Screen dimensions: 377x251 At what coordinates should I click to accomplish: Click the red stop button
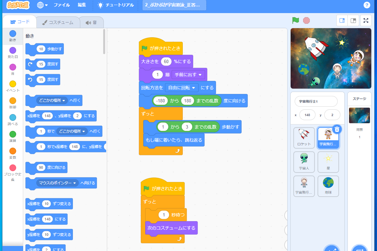point(306,20)
